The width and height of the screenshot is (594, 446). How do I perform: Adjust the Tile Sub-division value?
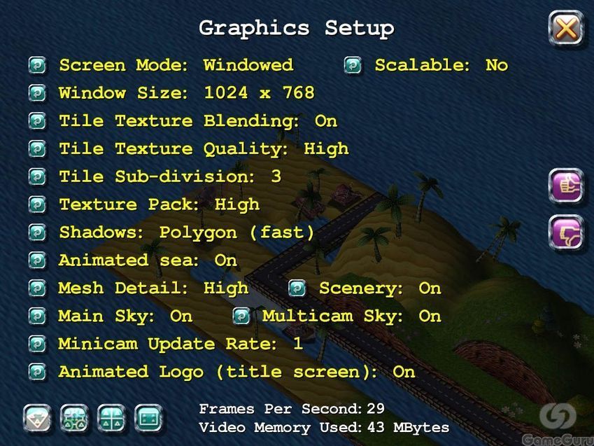pyautogui.click(x=38, y=176)
